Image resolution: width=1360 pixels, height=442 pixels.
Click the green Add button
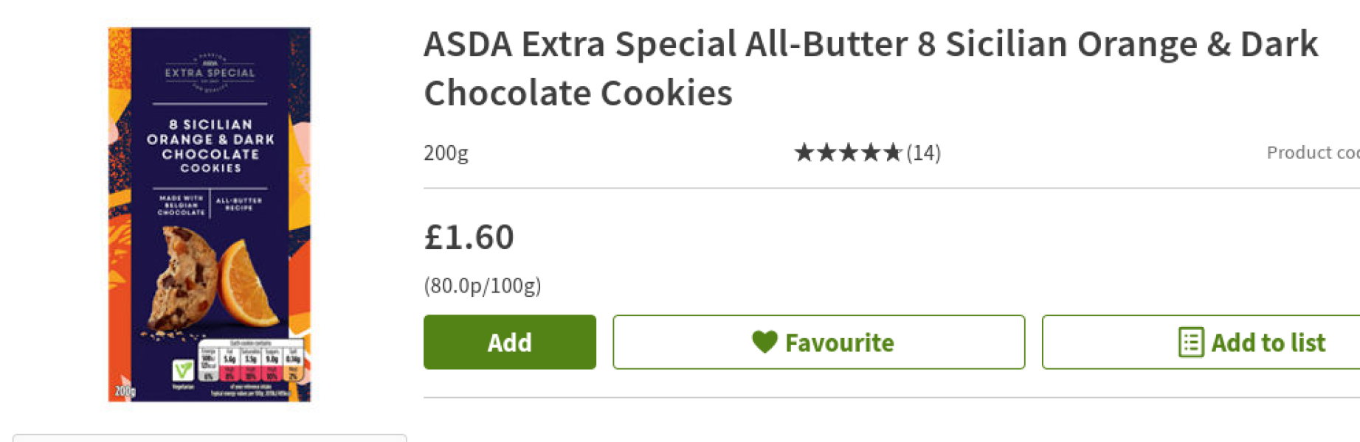(x=509, y=343)
